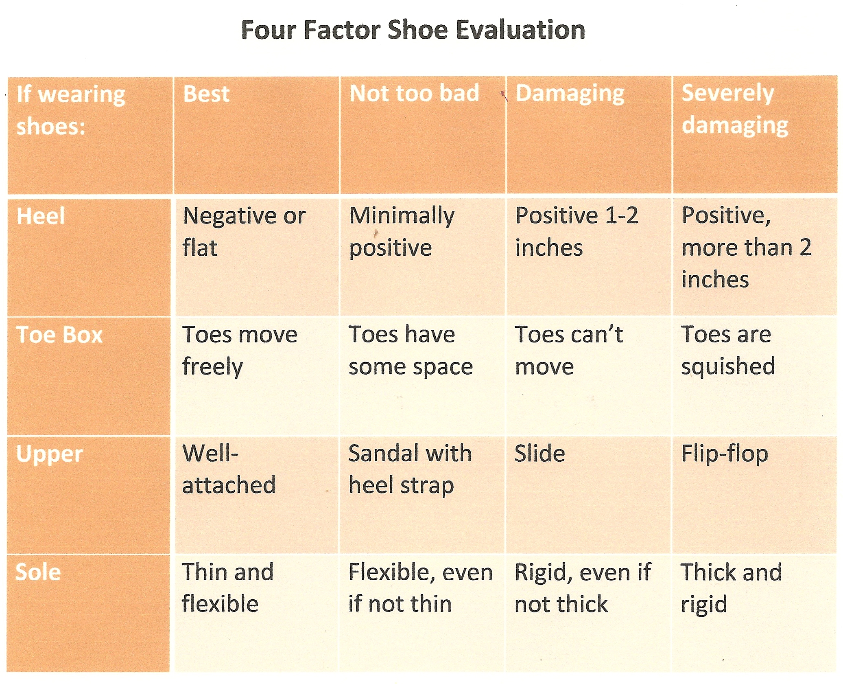
Task: Select the 'Not too bad' column header
Action: pyautogui.click(x=414, y=93)
